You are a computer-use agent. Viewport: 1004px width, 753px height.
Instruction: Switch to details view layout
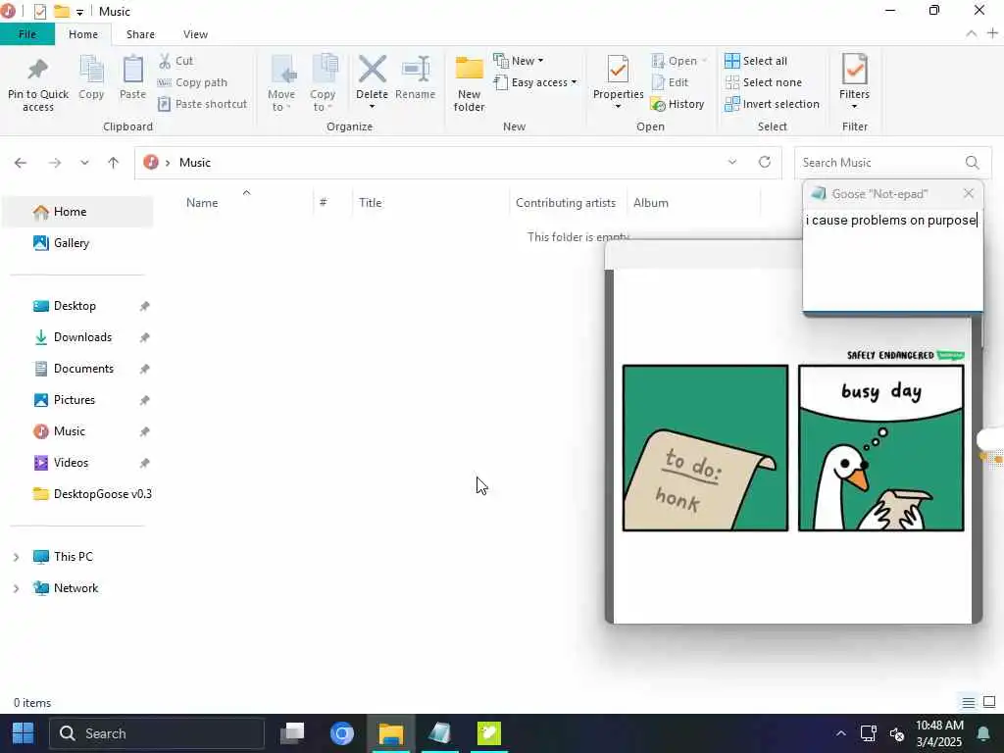[x=968, y=702]
